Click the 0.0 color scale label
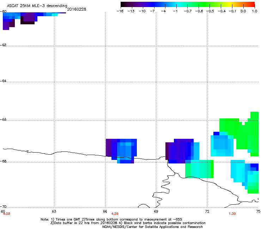261x229 pixels. pos(243,11)
